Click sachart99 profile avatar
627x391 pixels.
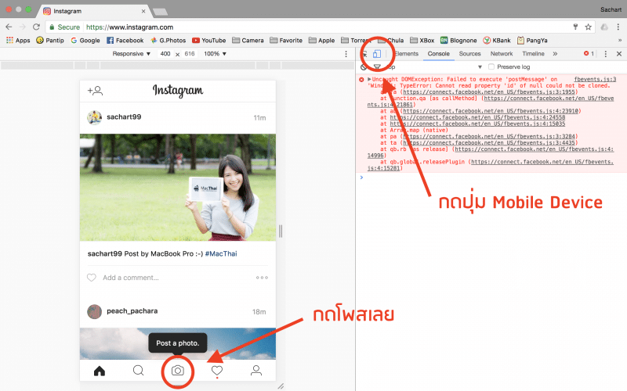(x=94, y=117)
